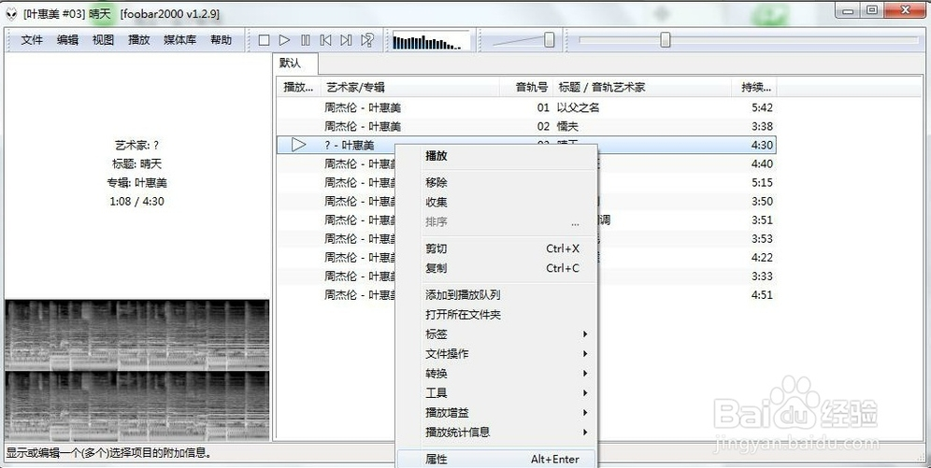Viewport: 931px width, 468px height.
Task: Click the Play button in toolbar
Action: [284, 40]
